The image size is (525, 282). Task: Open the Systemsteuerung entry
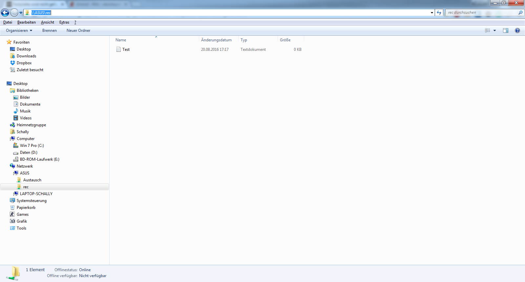point(31,201)
